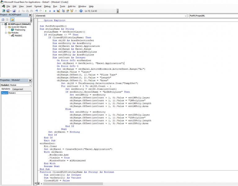Toggle Folders button in Project panel
Image resolution: width=238 pixels, height=186 pixels.
click(12, 20)
